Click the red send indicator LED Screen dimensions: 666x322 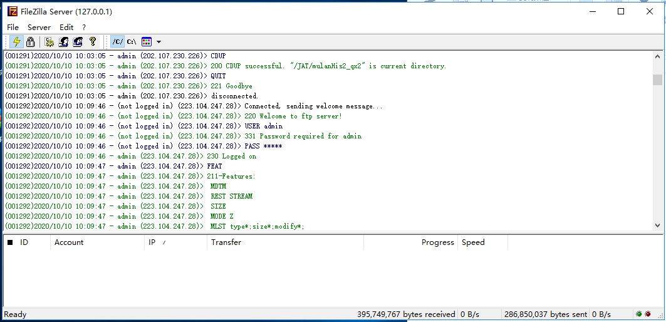[648, 314]
